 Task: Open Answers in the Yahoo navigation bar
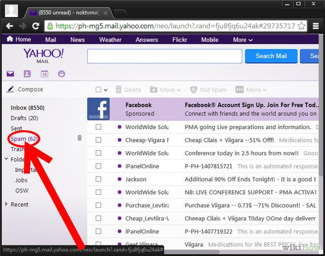point(147,40)
